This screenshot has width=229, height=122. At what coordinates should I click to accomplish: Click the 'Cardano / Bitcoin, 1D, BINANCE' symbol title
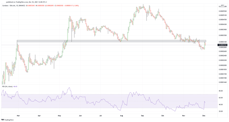(14, 6)
